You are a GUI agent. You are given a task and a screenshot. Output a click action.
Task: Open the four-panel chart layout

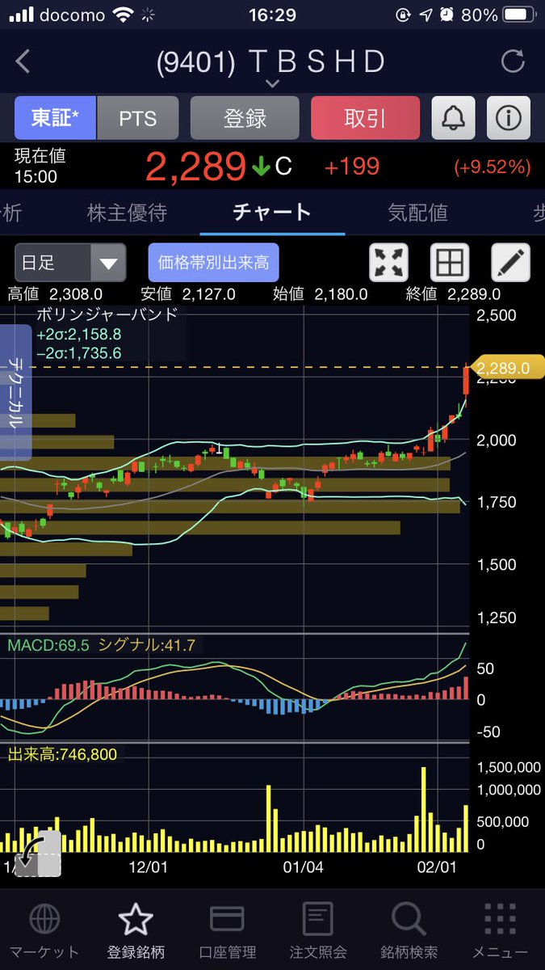[x=450, y=263]
